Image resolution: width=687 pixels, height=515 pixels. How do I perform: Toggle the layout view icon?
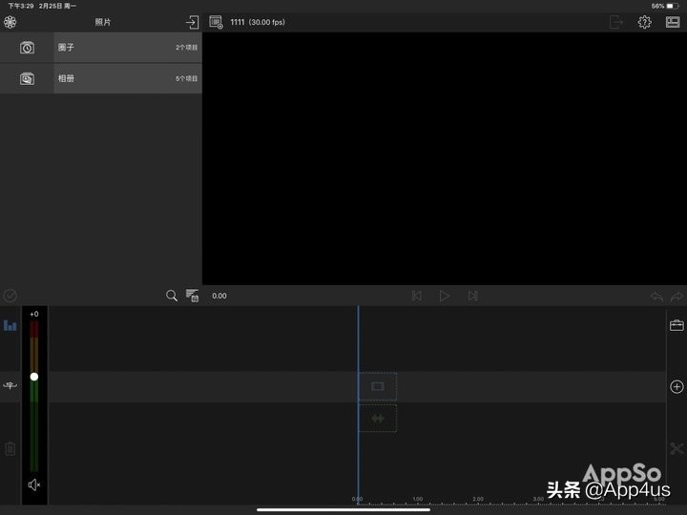[x=673, y=22]
